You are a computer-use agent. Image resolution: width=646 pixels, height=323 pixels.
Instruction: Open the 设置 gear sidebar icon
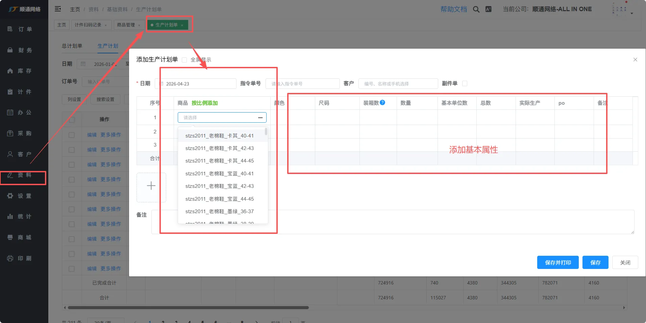pos(10,196)
